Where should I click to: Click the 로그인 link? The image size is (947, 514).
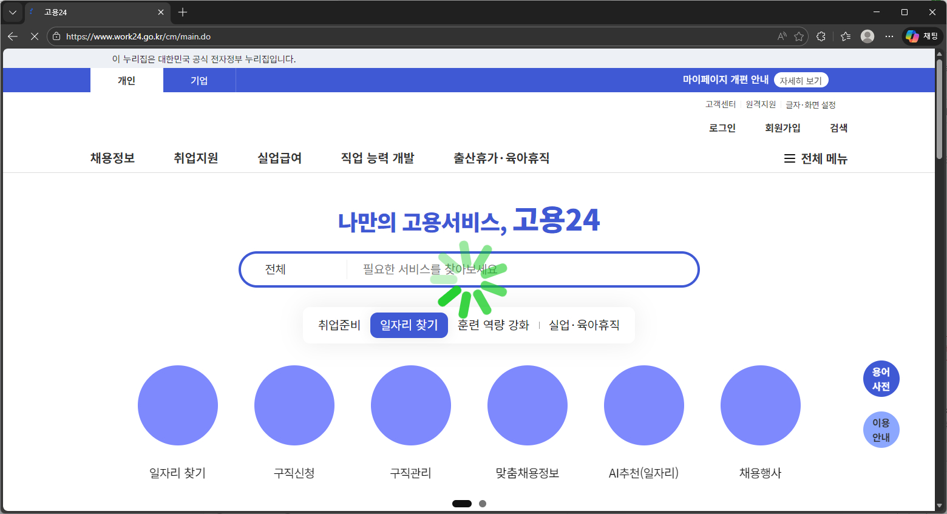tap(722, 128)
